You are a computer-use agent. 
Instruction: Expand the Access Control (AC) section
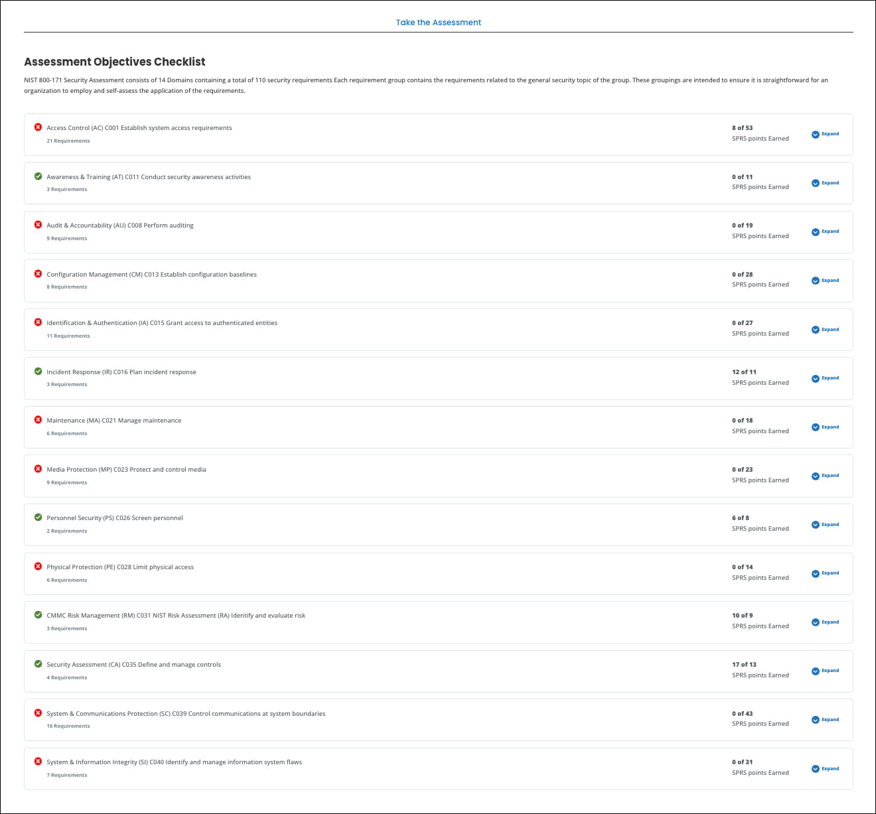(825, 134)
